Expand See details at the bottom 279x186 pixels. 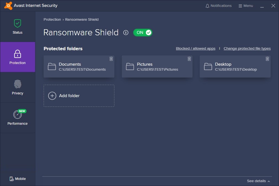pyautogui.click(x=258, y=181)
